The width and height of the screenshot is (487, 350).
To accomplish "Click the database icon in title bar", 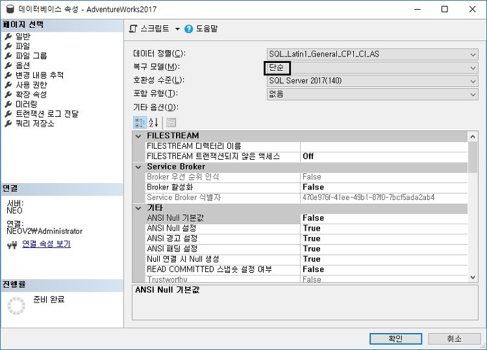I will [x=10, y=9].
